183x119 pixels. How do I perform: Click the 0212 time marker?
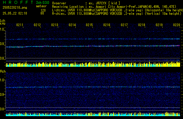click(x=37, y=25)
